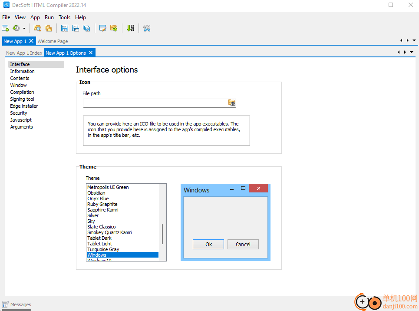Choose Metropolis UI Green theme
419x311 pixels.
(122, 187)
